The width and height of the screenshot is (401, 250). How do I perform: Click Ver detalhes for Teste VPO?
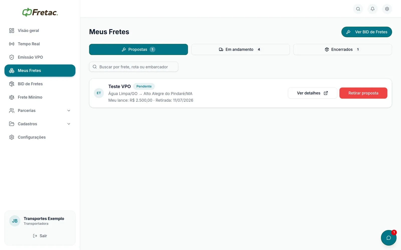(x=313, y=93)
